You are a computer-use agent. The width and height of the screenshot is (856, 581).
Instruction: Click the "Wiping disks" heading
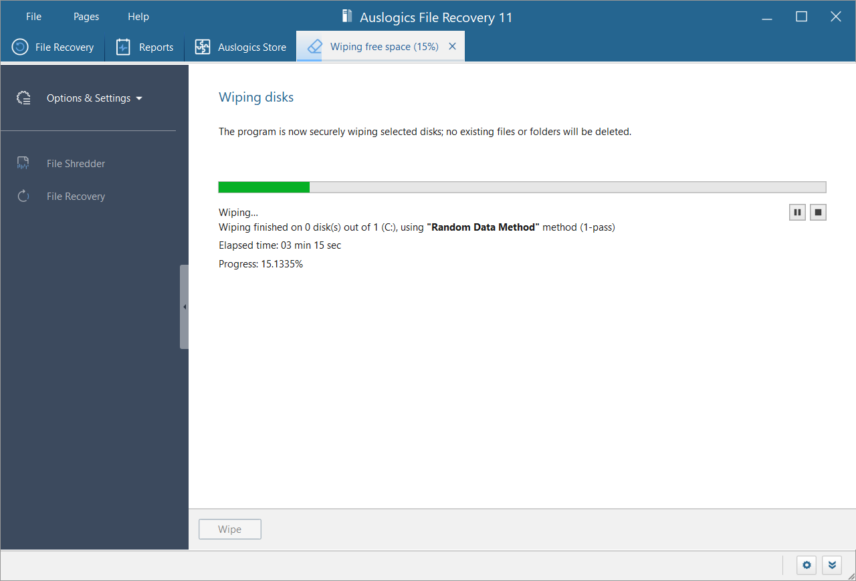[x=256, y=98]
